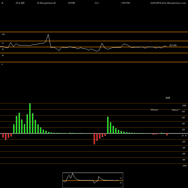Viewport: 188px width, 188px height.
Task: Click the 20 label on MR axis
Action: pyautogui.click(x=183, y=130)
